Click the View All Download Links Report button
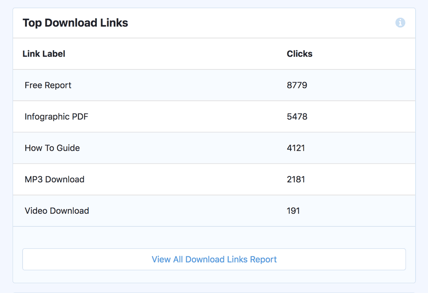This screenshot has height=293, width=428. pyautogui.click(x=214, y=259)
